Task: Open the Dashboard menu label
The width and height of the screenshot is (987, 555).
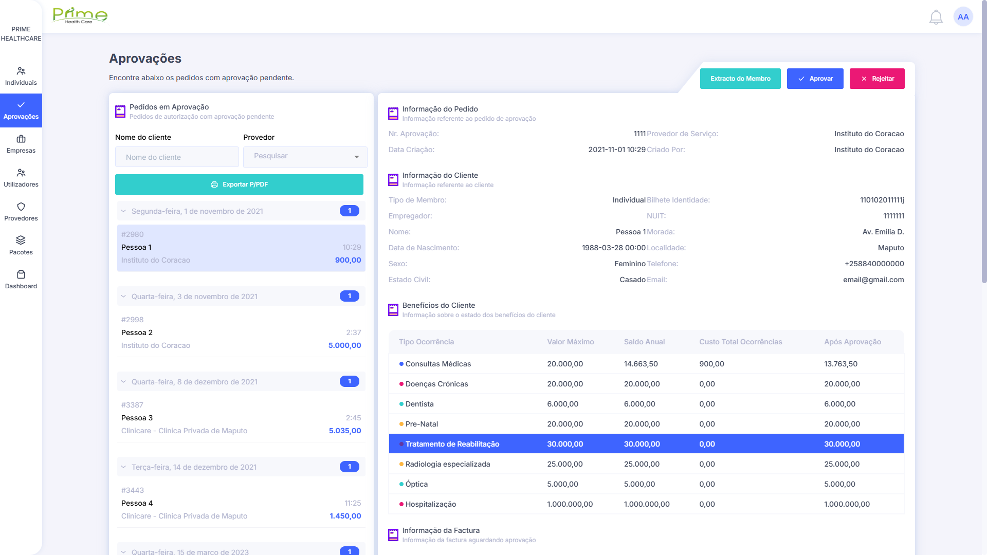Action: [x=21, y=286]
